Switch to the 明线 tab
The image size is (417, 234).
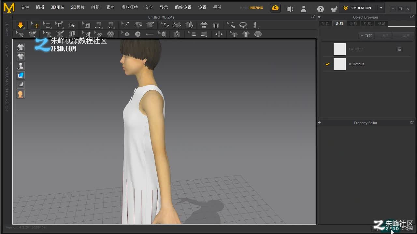381,23
